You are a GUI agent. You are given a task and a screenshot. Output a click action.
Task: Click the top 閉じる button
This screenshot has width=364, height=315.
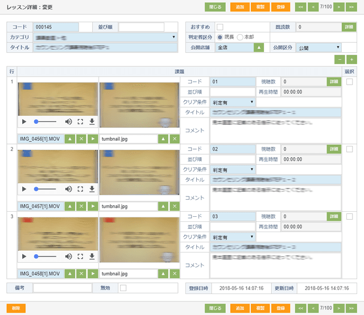point(215,7)
